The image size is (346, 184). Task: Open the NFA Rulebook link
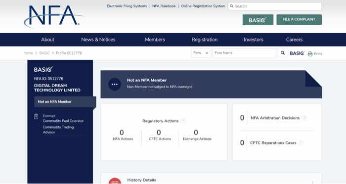click(x=164, y=6)
